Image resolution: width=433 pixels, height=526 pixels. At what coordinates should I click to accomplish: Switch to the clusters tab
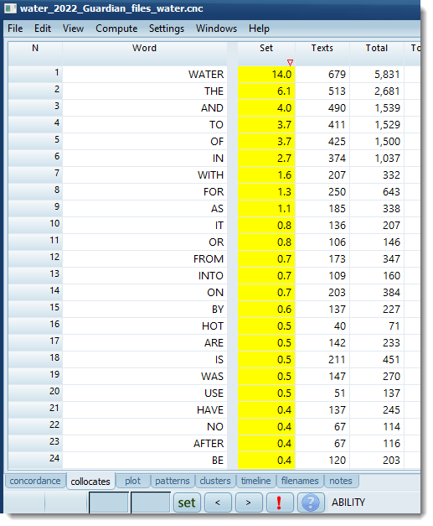coord(215,481)
